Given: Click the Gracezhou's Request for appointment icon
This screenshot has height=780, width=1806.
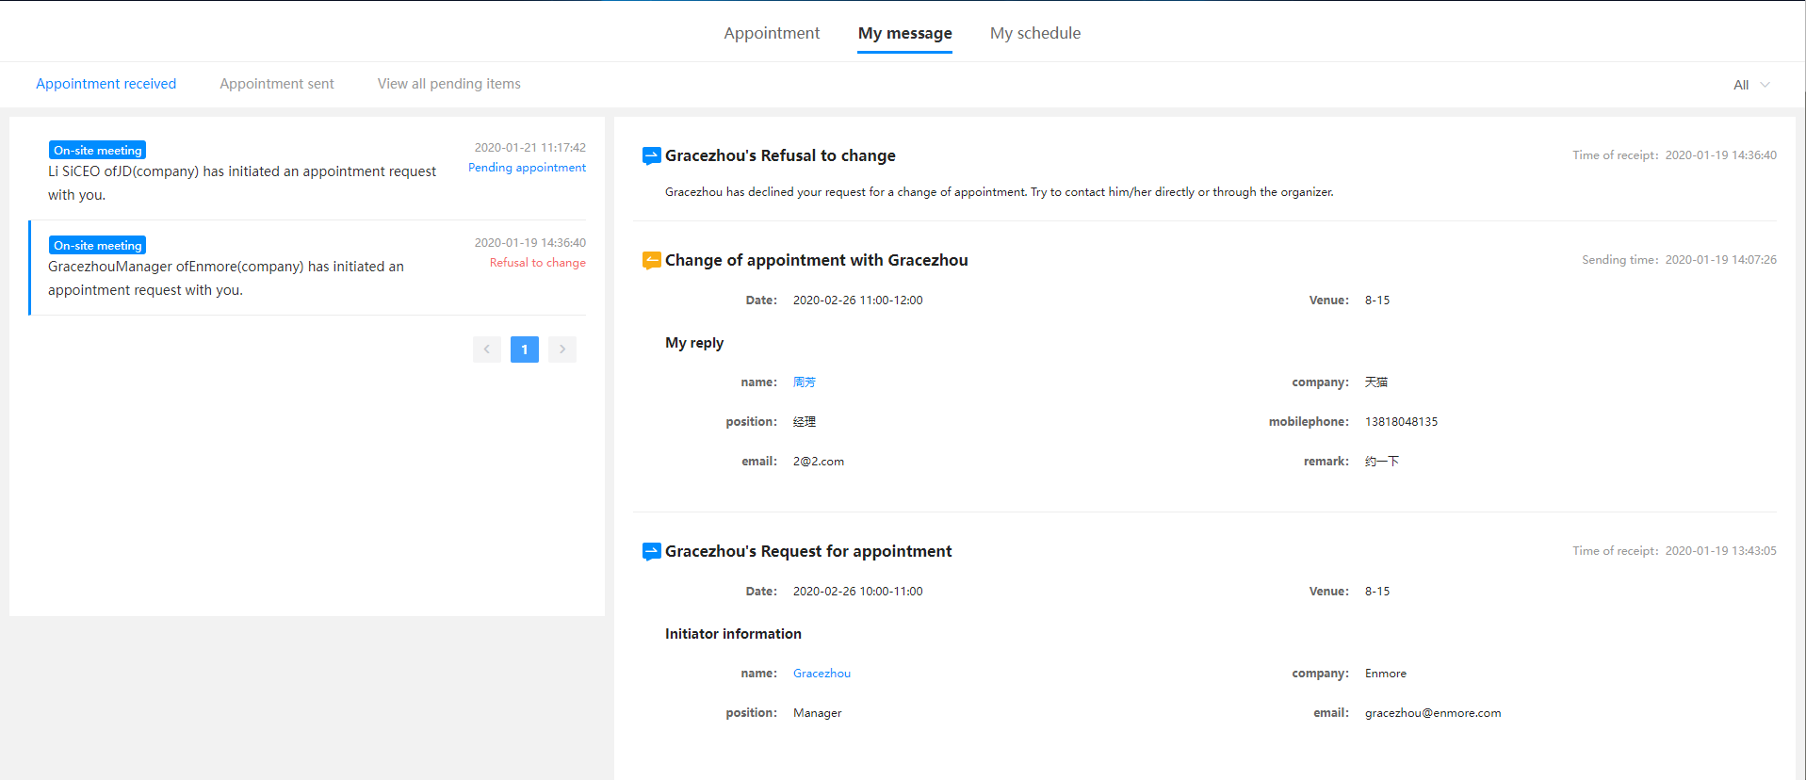Looking at the screenshot, I should pos(651,551).
